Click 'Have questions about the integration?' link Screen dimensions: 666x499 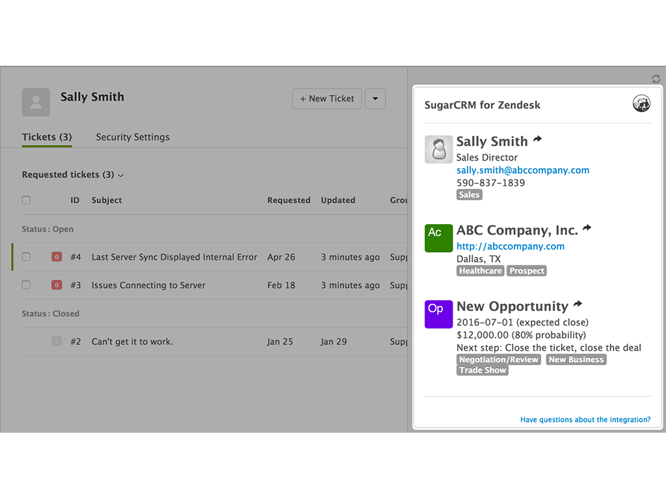point(585,420)
